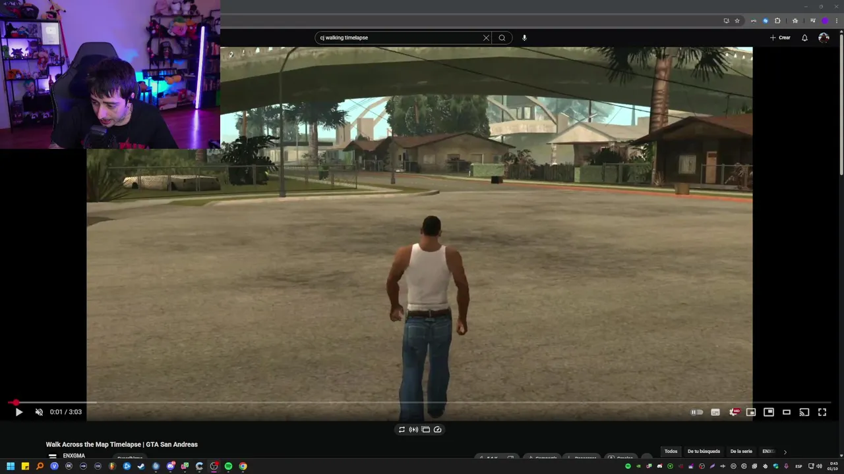The height and width of the screenshot is (474, 844).
Task: Open Steam from the taskbar
Action: pyautogui.click(x=141, y=466)
